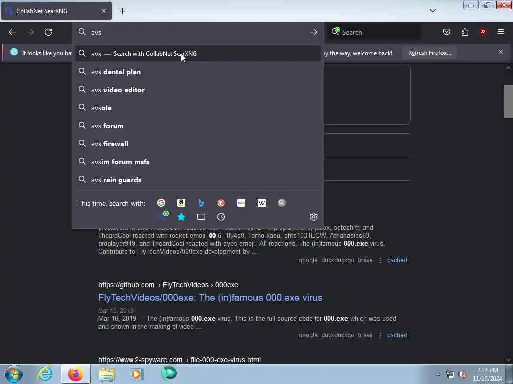Click the page vertical scrollbar thumb

pyautogui.click(x=508, y=101)
